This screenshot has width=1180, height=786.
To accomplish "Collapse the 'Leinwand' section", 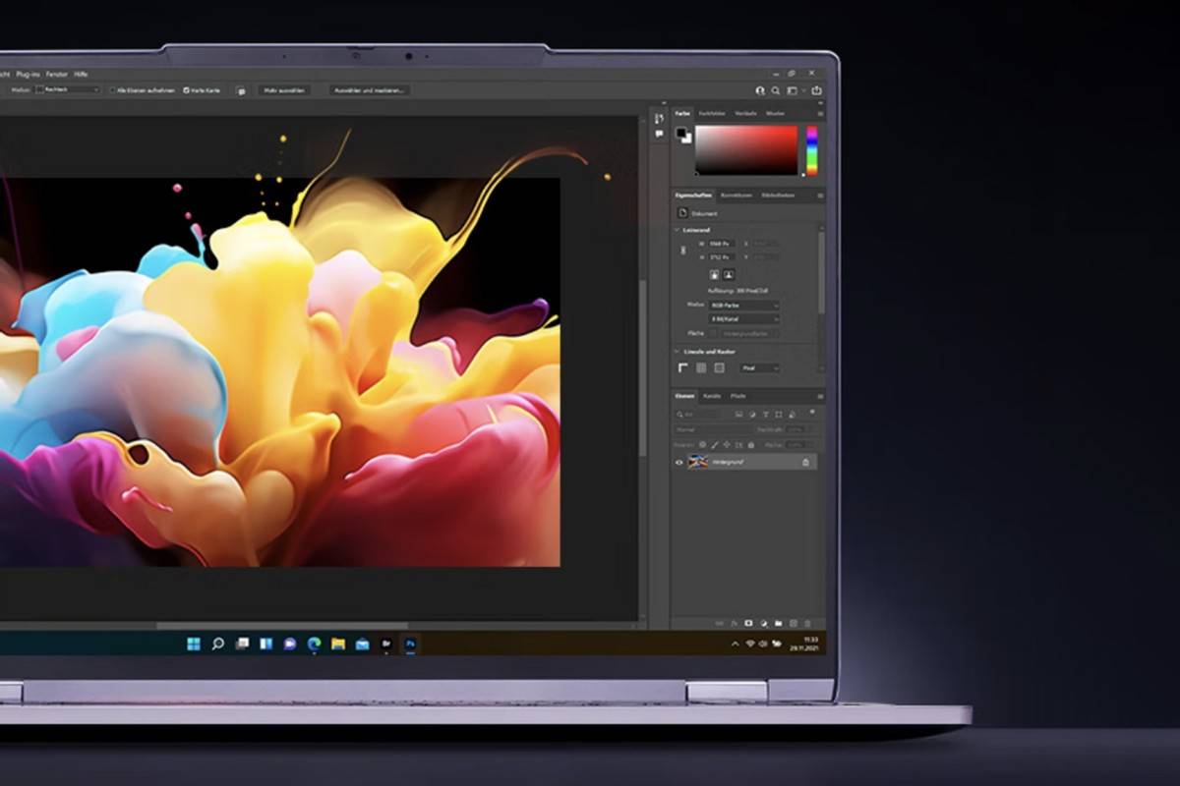I will coord(677,230).
